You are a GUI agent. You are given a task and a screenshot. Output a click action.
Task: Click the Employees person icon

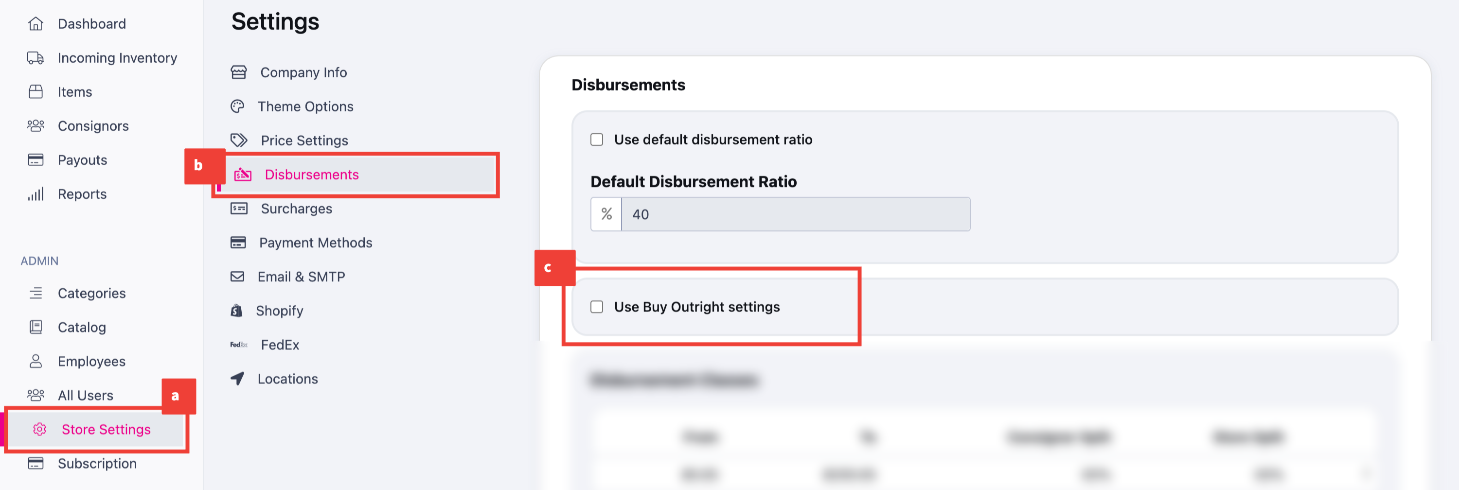click(36, 361)
